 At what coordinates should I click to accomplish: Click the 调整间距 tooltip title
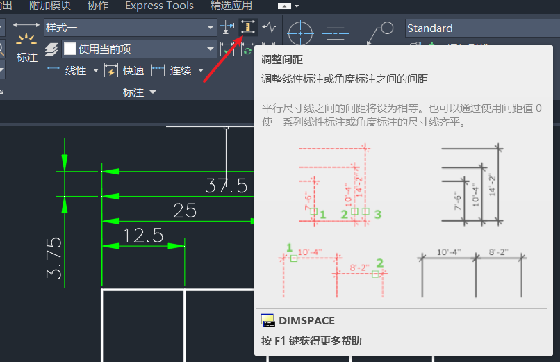[282, 59]
